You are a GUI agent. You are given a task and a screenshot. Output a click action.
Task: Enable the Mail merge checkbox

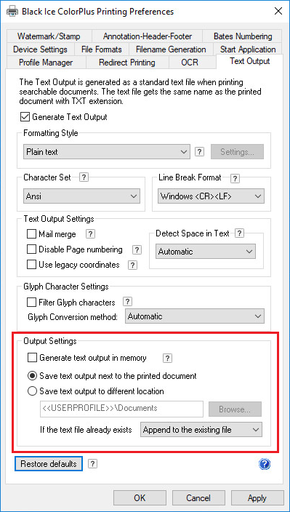(x=31, y=234)
